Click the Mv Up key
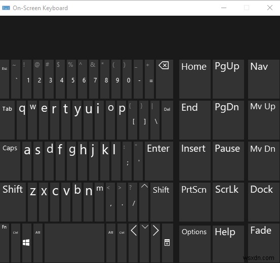The image size is (280, 263). (264, 120)
